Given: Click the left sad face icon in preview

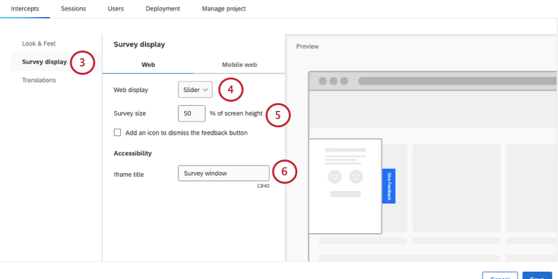Looking at the screenshot, I should click(335, 177).
